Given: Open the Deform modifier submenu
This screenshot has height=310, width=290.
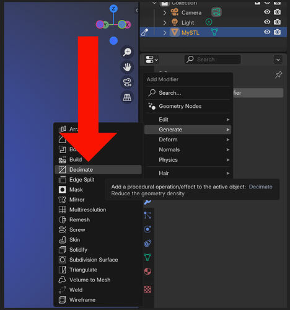Looking at the screenshot, I should click(x=188, y=139).
